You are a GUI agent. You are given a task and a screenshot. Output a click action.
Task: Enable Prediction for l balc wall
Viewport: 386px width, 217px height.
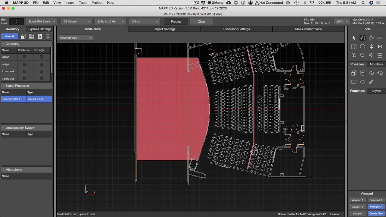25,71
